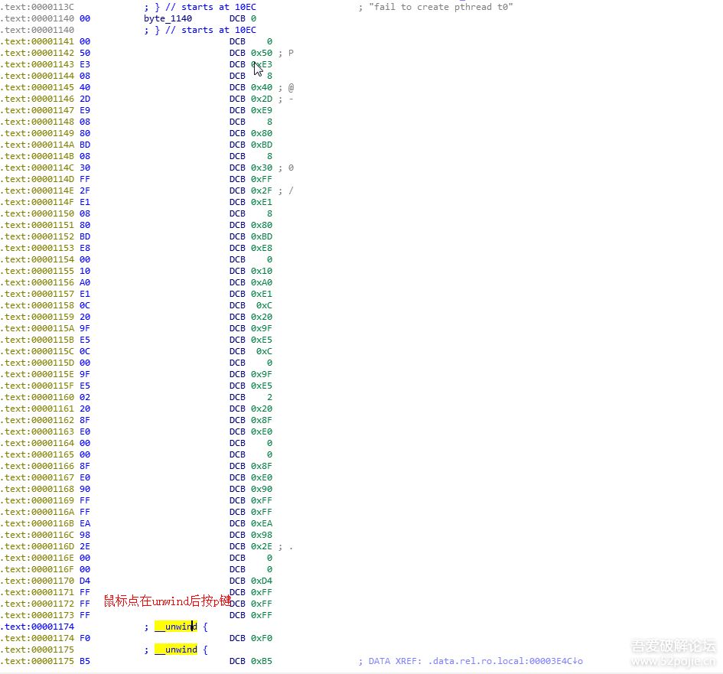Click the "fail to create pthread t0" comment
This screenshot has height=674, width=723.
[435, 7]
